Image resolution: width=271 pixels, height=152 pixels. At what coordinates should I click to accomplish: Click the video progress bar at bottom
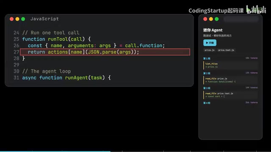click(x=135, y=151)
